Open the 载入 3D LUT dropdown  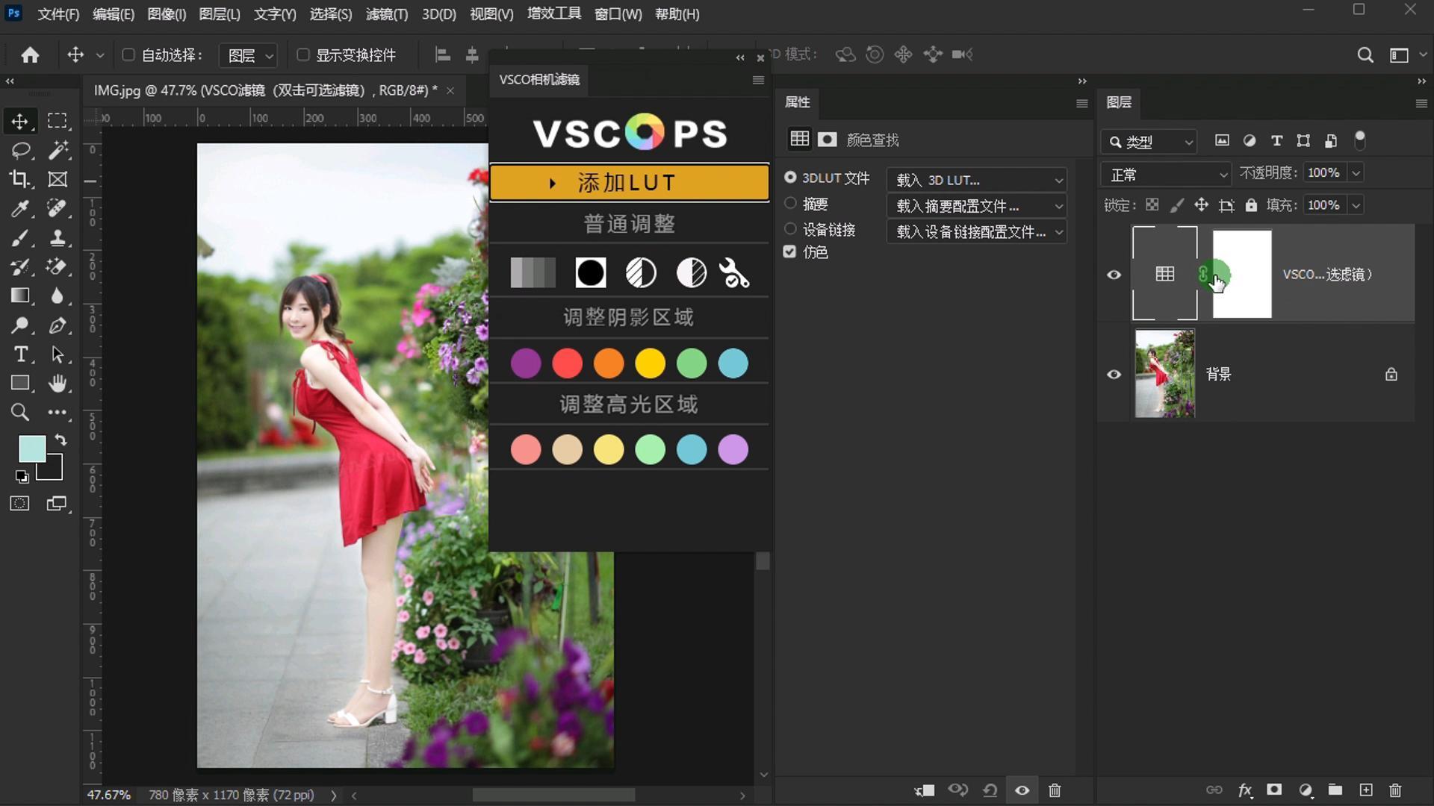pos(977,180)
